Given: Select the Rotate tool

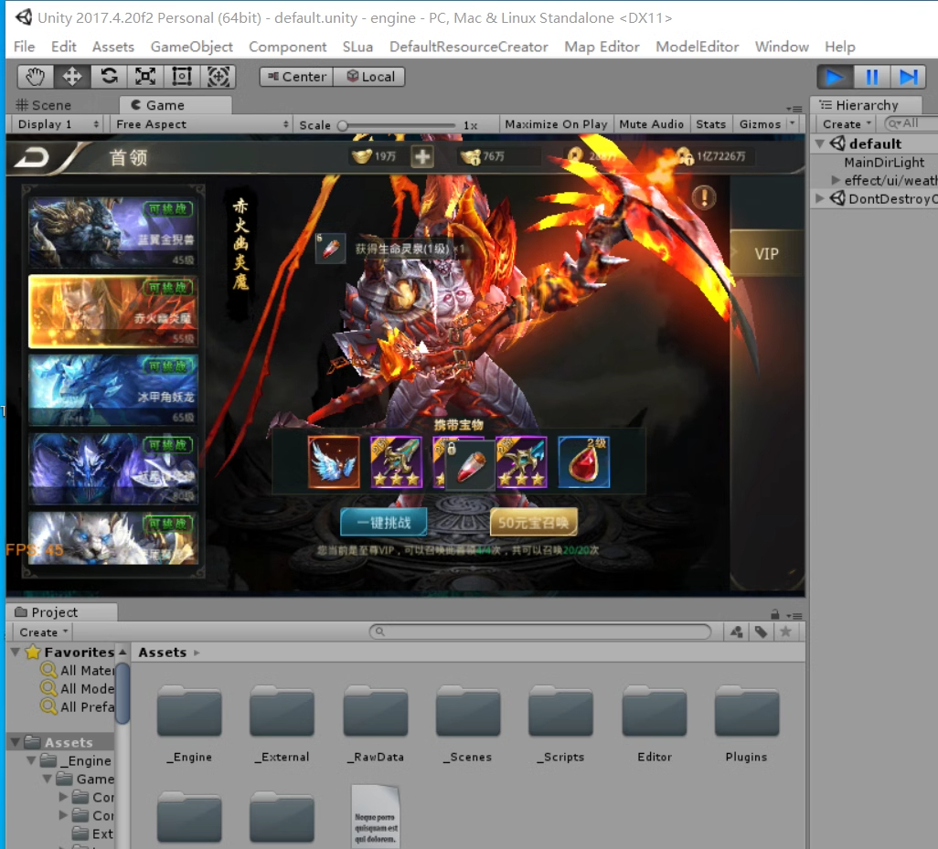Looking at the screenshot, I should click(109, 77).
